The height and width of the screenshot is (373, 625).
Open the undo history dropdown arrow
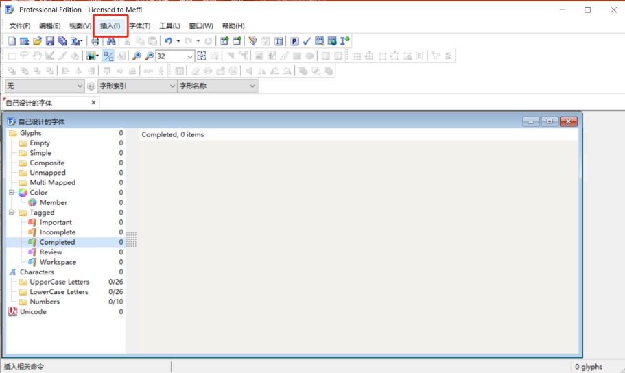pyautogui.click(x=178, y=40)
